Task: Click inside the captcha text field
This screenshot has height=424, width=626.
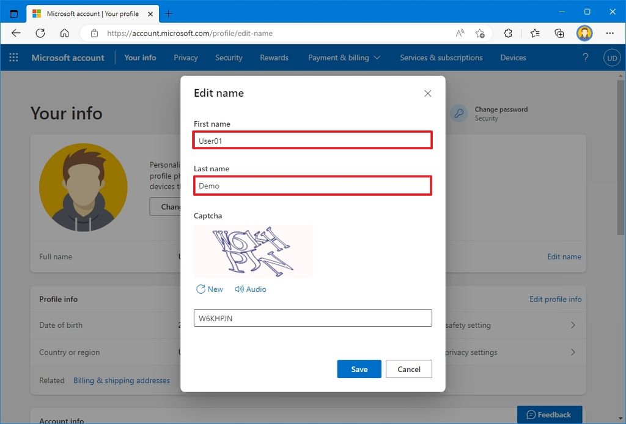Action: (312, 318)
